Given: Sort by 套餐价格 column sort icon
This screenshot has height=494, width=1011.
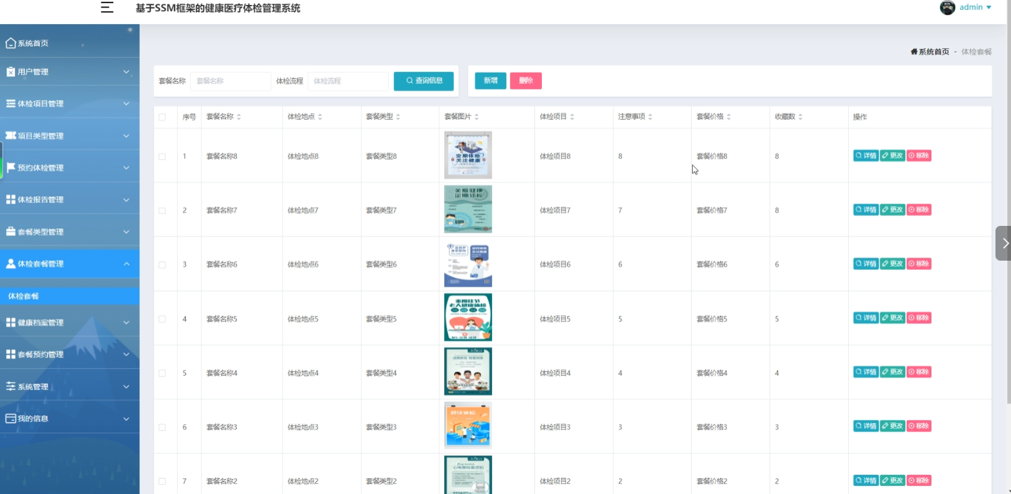Looking at the screenshot, I should point(729,117).
